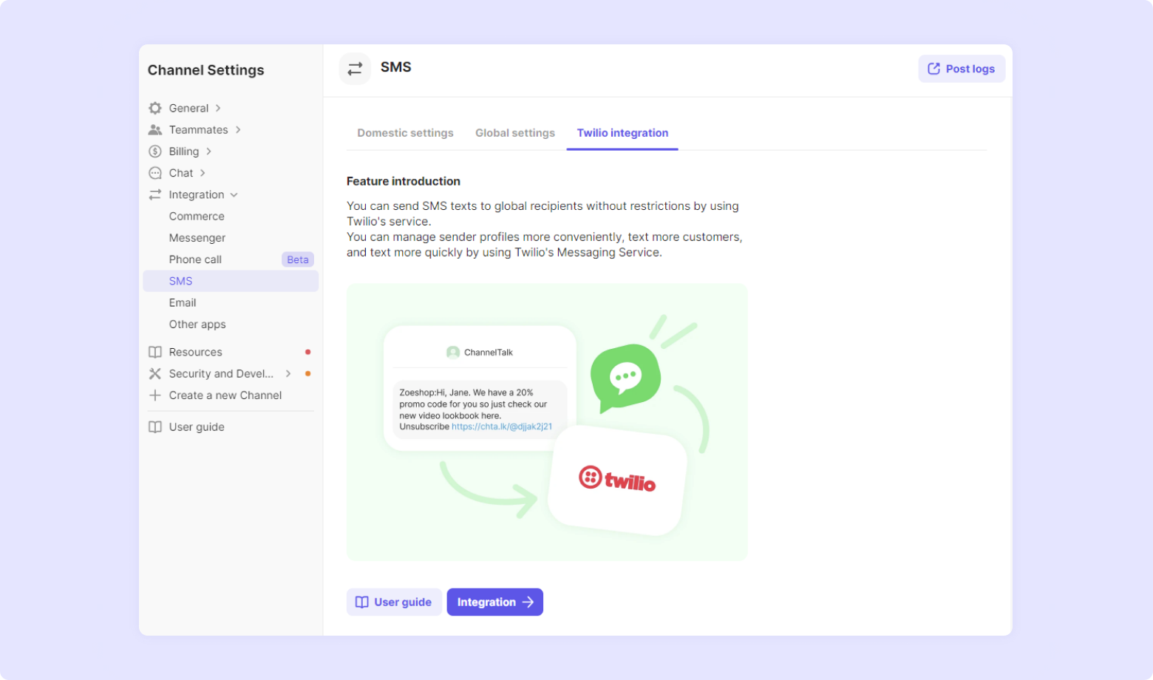1153x680 pixels.
Task: Click the Post logs external-link icon
Action: [934, 69]
